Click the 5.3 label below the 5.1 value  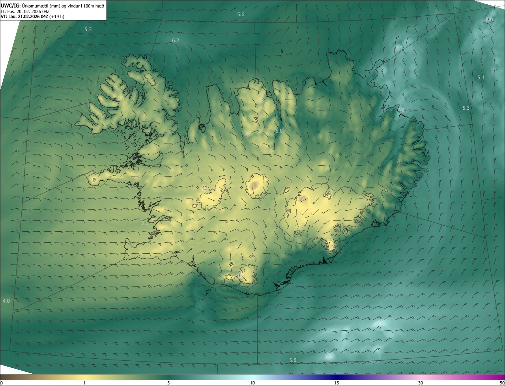click(x=466, y=108)
